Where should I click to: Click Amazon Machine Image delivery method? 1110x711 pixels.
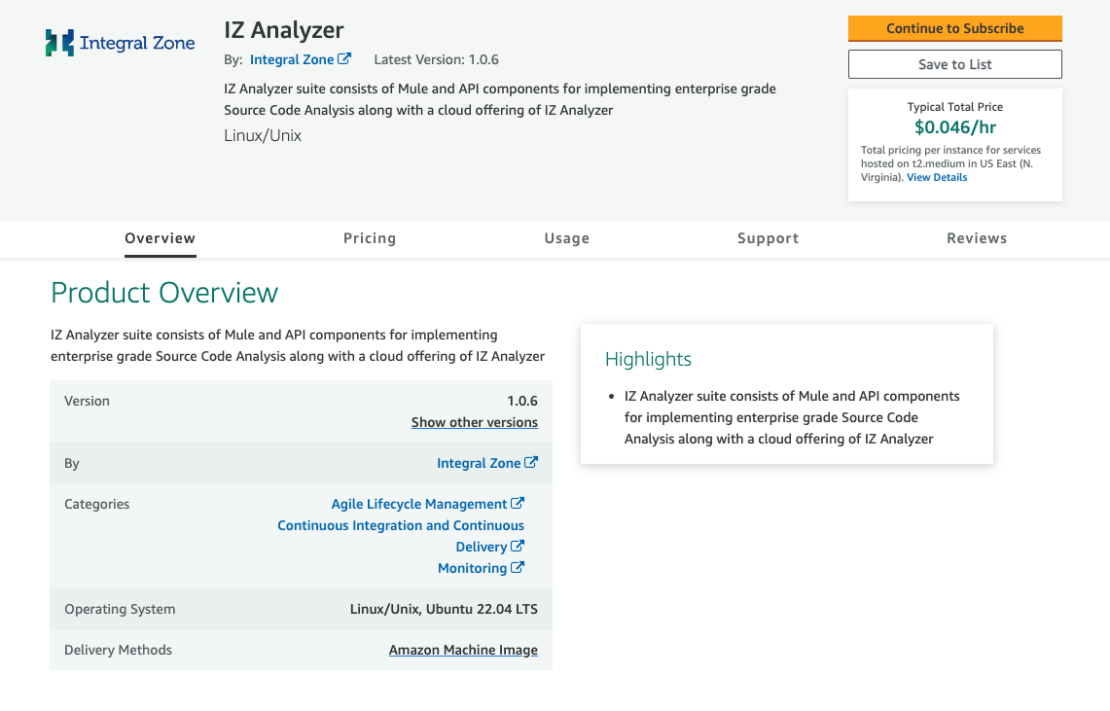[463, 650]
